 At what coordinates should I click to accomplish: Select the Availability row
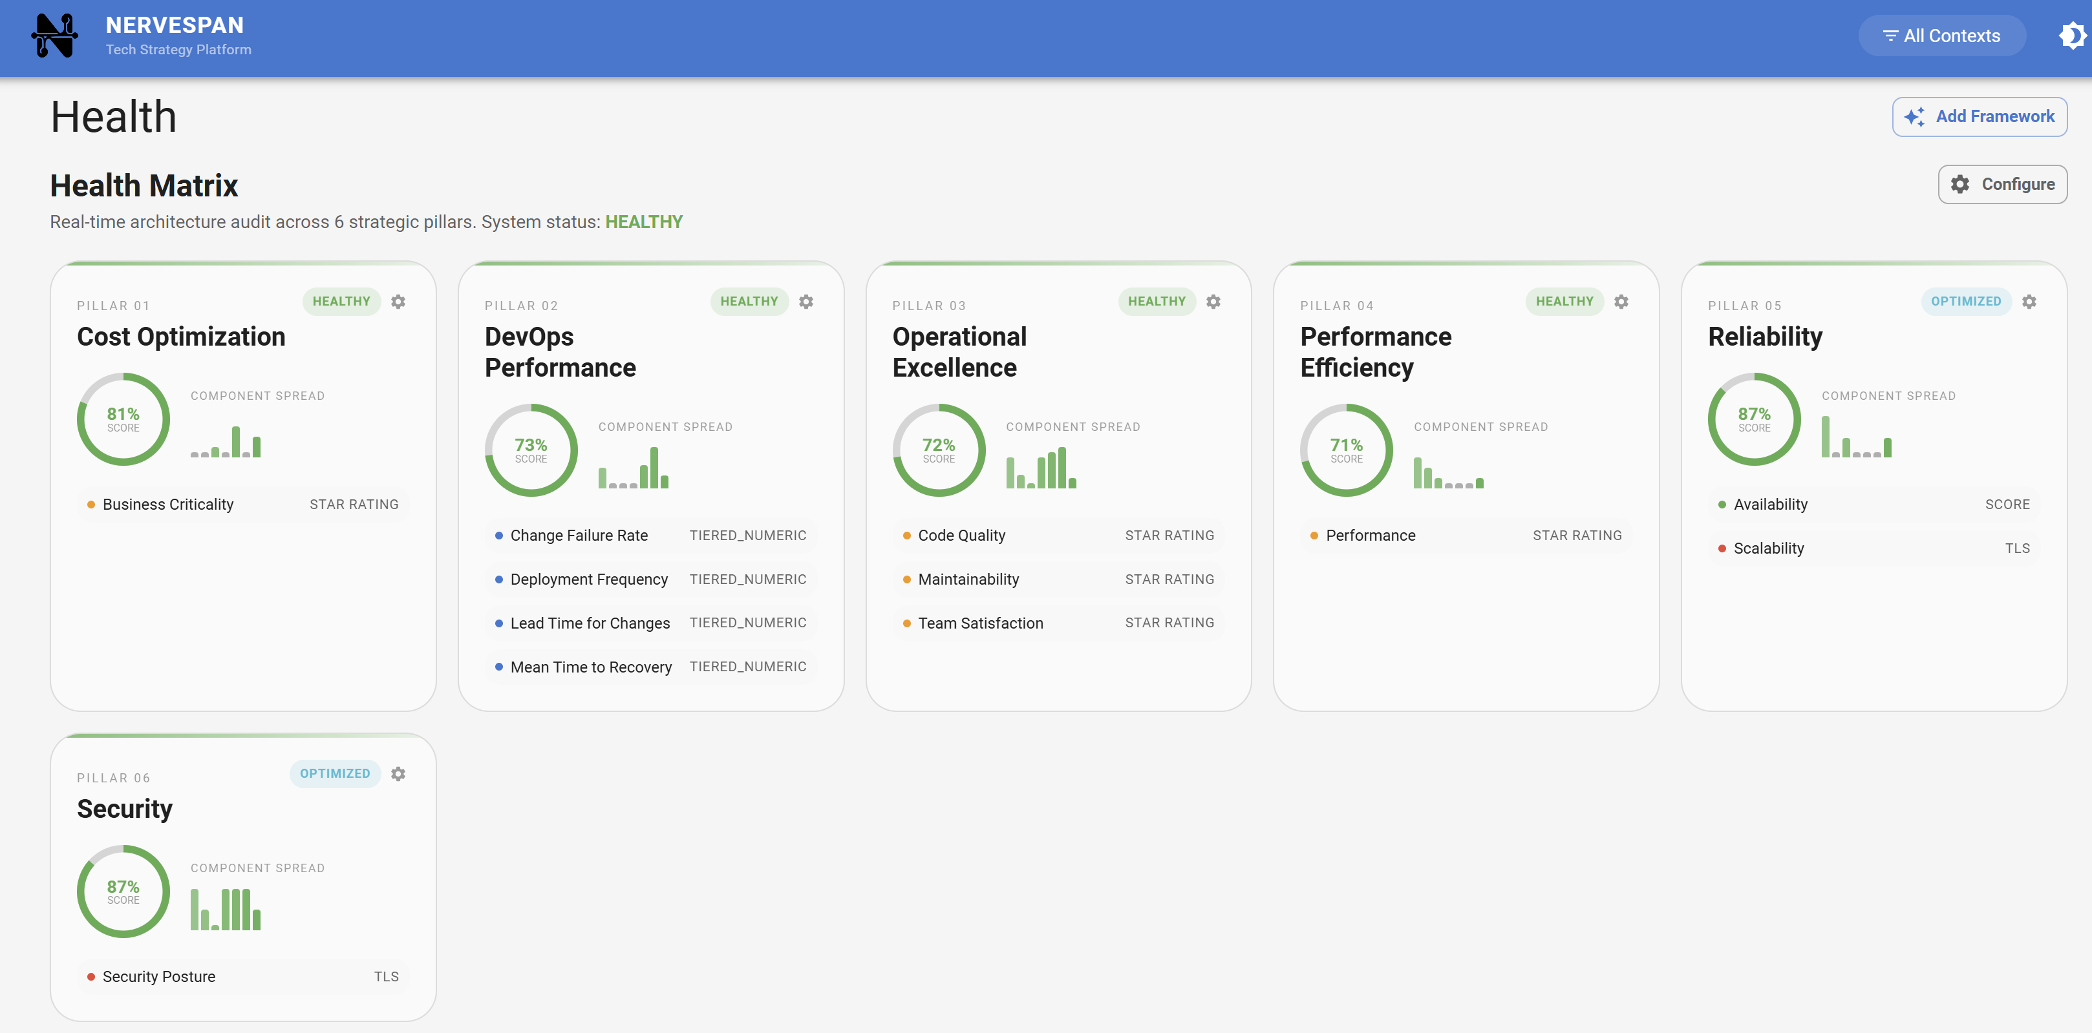[x=1873, y=505]
